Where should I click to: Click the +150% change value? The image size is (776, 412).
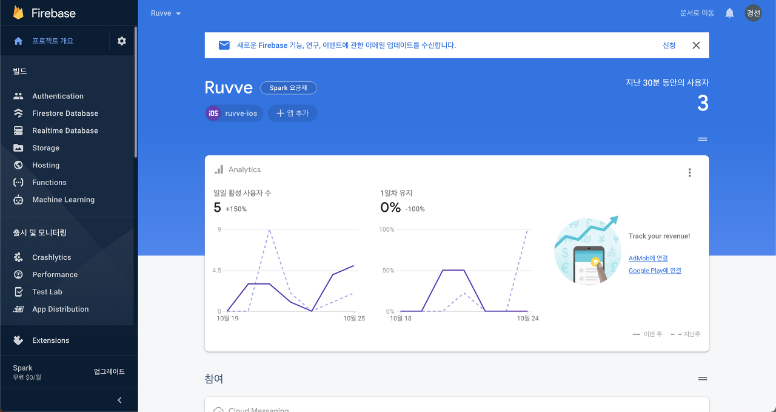(x=236, y=209)
